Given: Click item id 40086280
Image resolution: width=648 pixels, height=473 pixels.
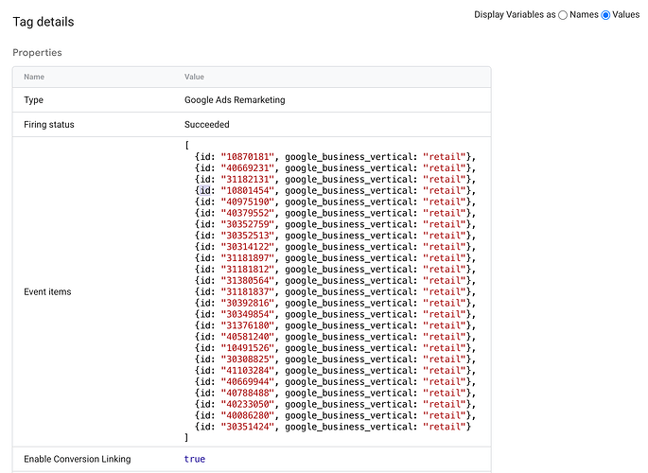Looking at the screenshot, I should 248,415.
